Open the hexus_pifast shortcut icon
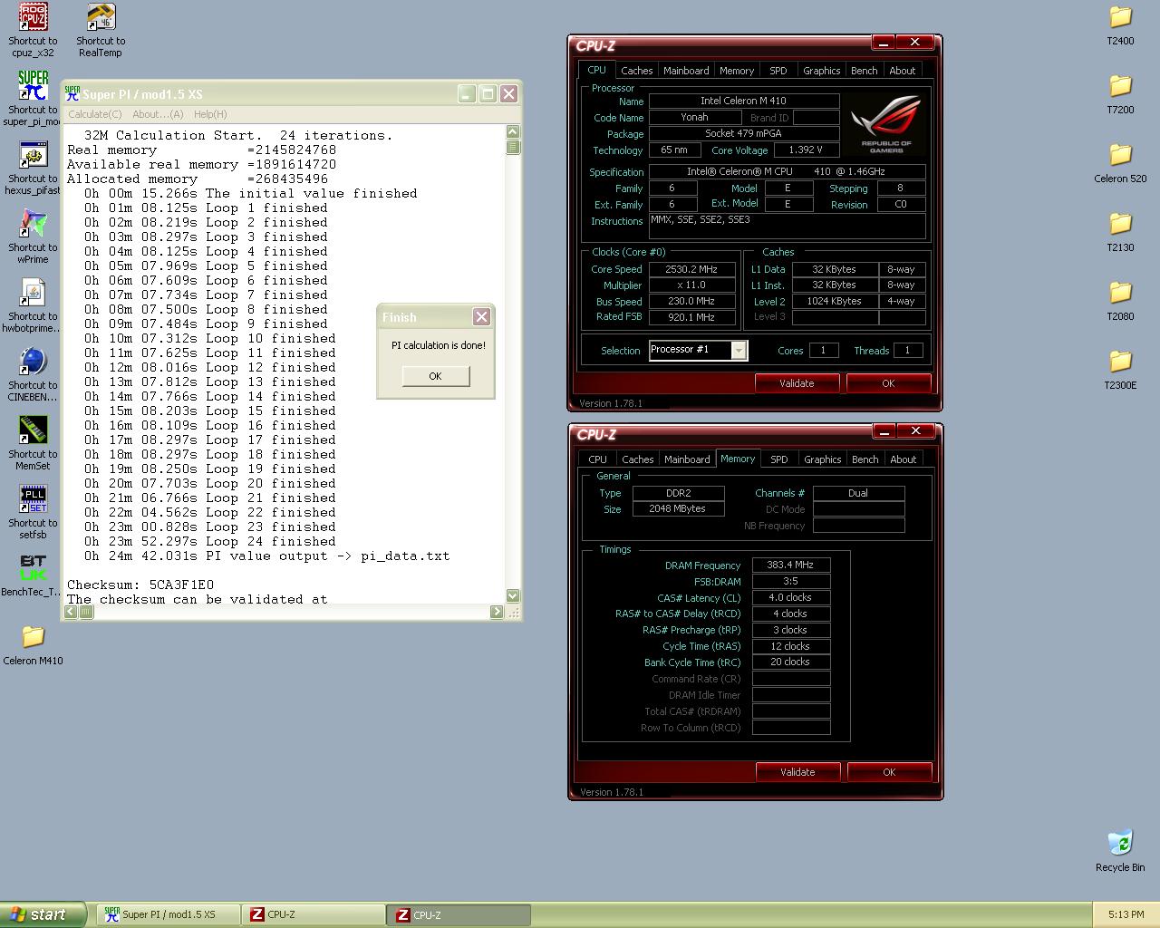The height and width of the screenshot is (928, 1160). click(x=33, y=155)
